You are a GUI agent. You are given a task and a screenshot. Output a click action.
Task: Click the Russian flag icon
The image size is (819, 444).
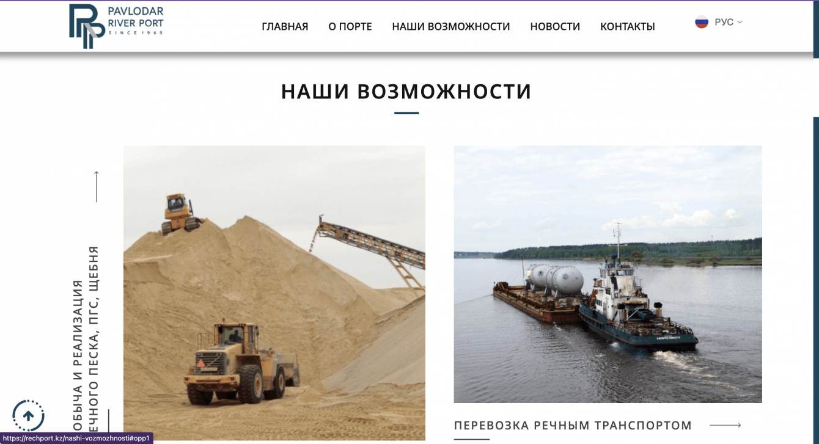[x=702, y=22]
